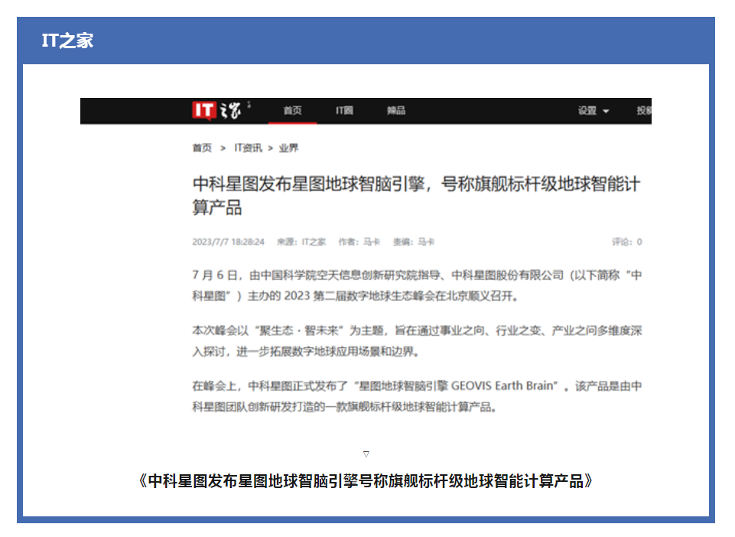Click the publish timestamp 2023/7/7 18:28:24
Screen dimensions: 735x537
click(228, 242)
